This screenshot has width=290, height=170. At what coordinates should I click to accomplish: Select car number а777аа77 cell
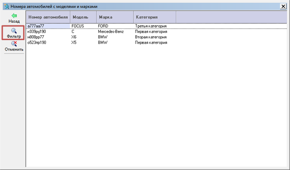click(x=48, y=26)
